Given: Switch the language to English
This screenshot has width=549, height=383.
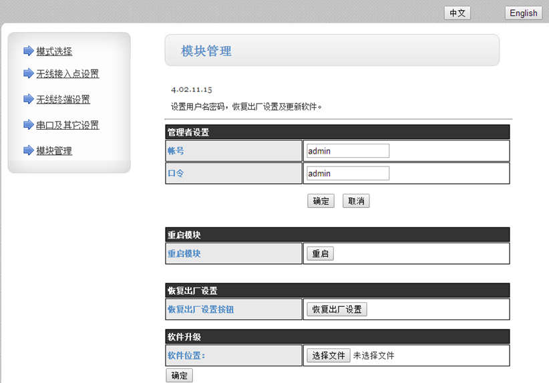Looking at the screenshot, I should pos(523,13).
